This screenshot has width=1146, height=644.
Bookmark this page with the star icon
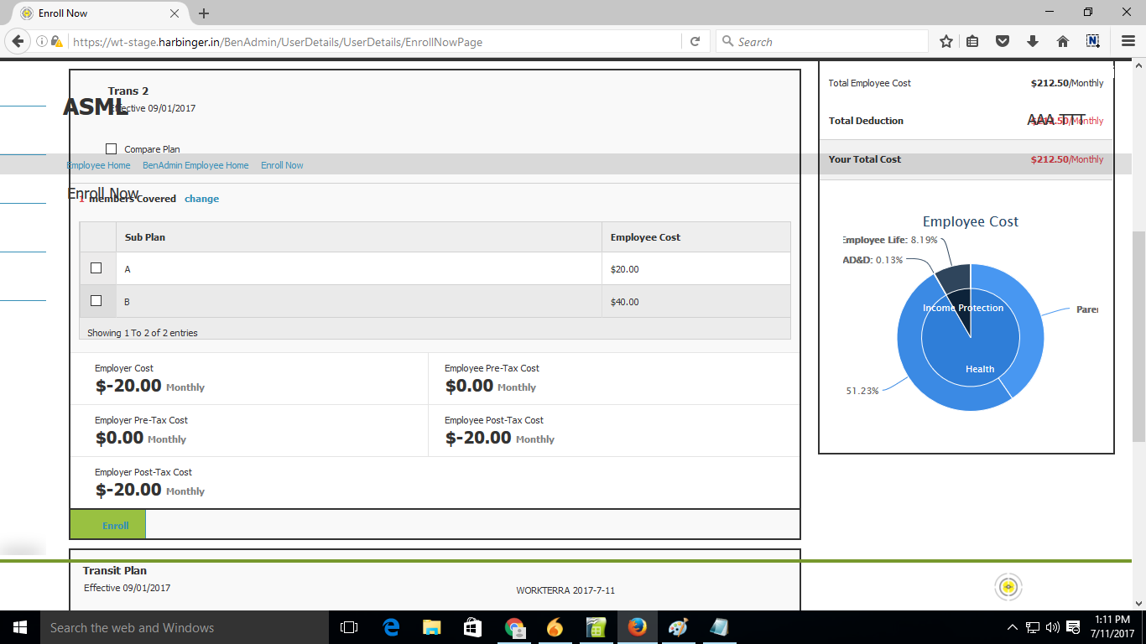coord(945,42)
